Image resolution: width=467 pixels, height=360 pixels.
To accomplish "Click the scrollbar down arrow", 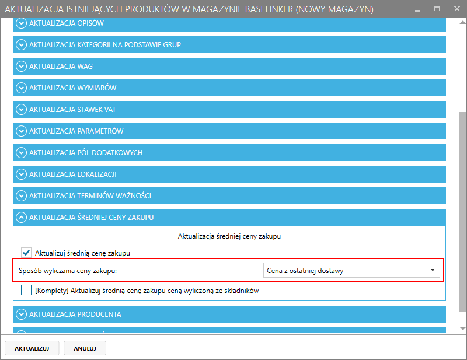I will pyautogui.click(x=462, y=328).
